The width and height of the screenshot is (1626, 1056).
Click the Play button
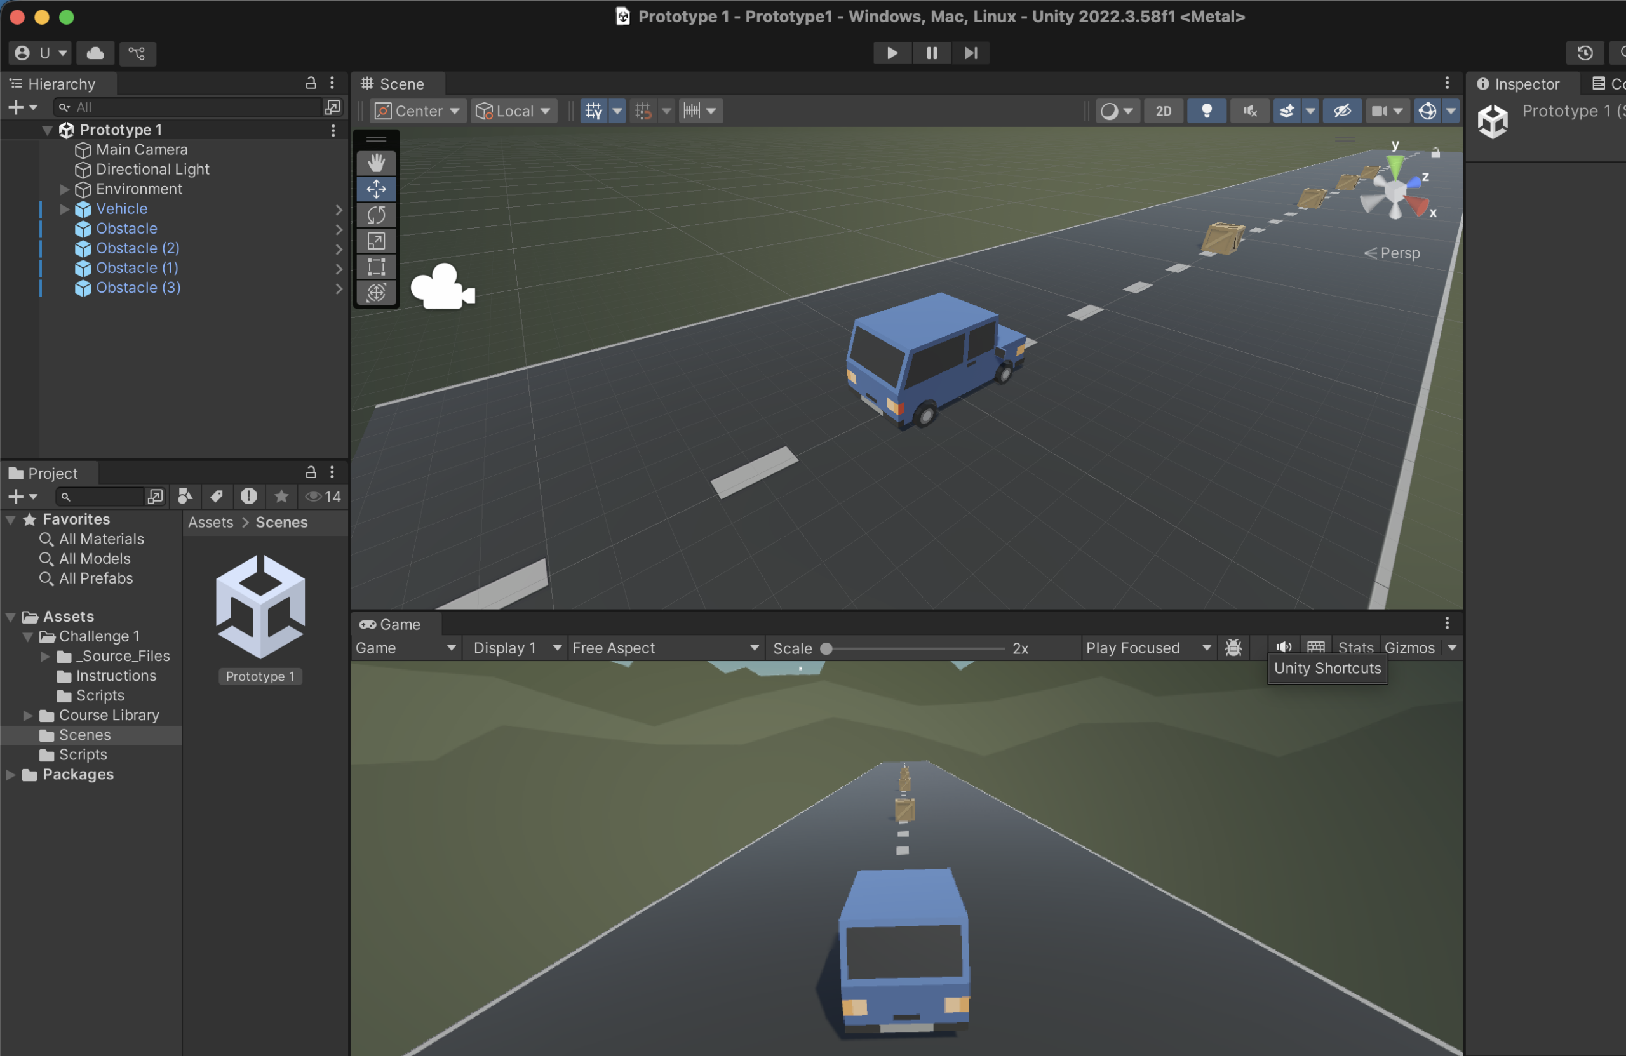(892, 53)
